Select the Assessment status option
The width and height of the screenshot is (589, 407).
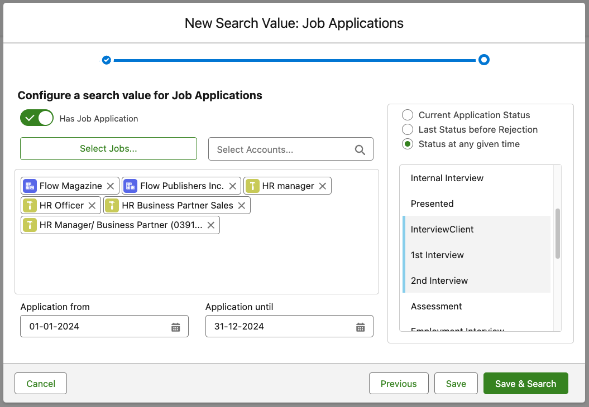pyautogui.click(x=437, y=307)
